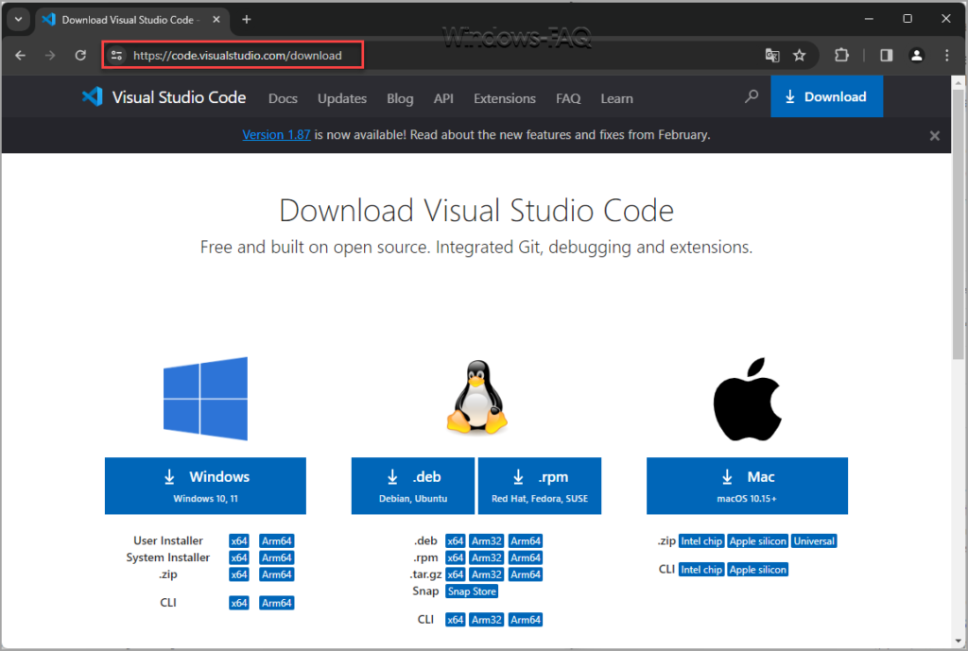968x651 pixels.
Task: Download Windows CLI Arm64
Action: point(277,603)
